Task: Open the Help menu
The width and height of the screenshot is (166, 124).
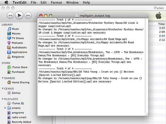Action: tap(86, 2)
